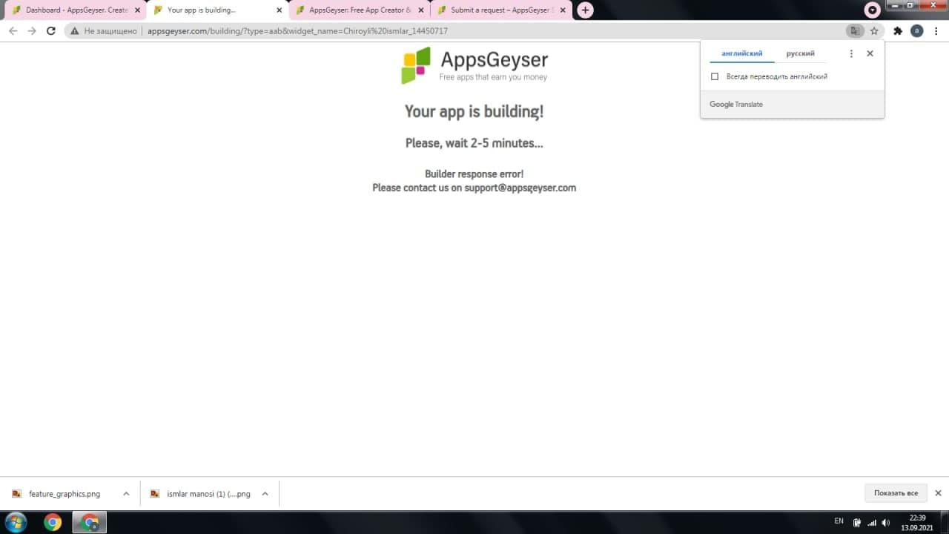This screenshot has width=949, height=534.
Task: Click the volume icon in system tray
Action: coord(885,522)
